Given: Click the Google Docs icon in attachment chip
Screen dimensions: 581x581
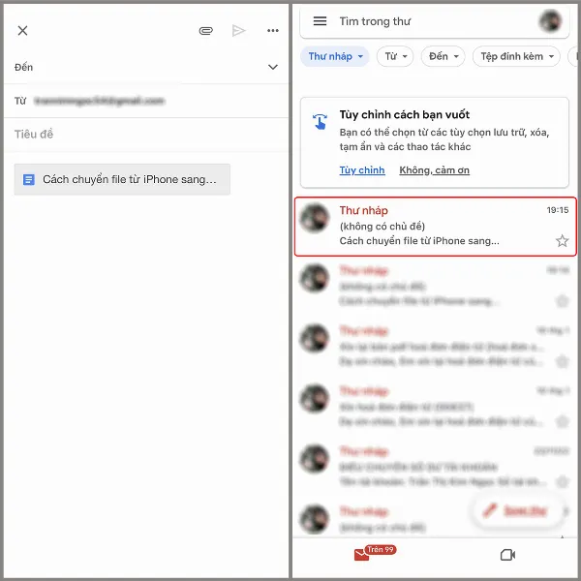Looking at the screenshot, I should (29, 180).
